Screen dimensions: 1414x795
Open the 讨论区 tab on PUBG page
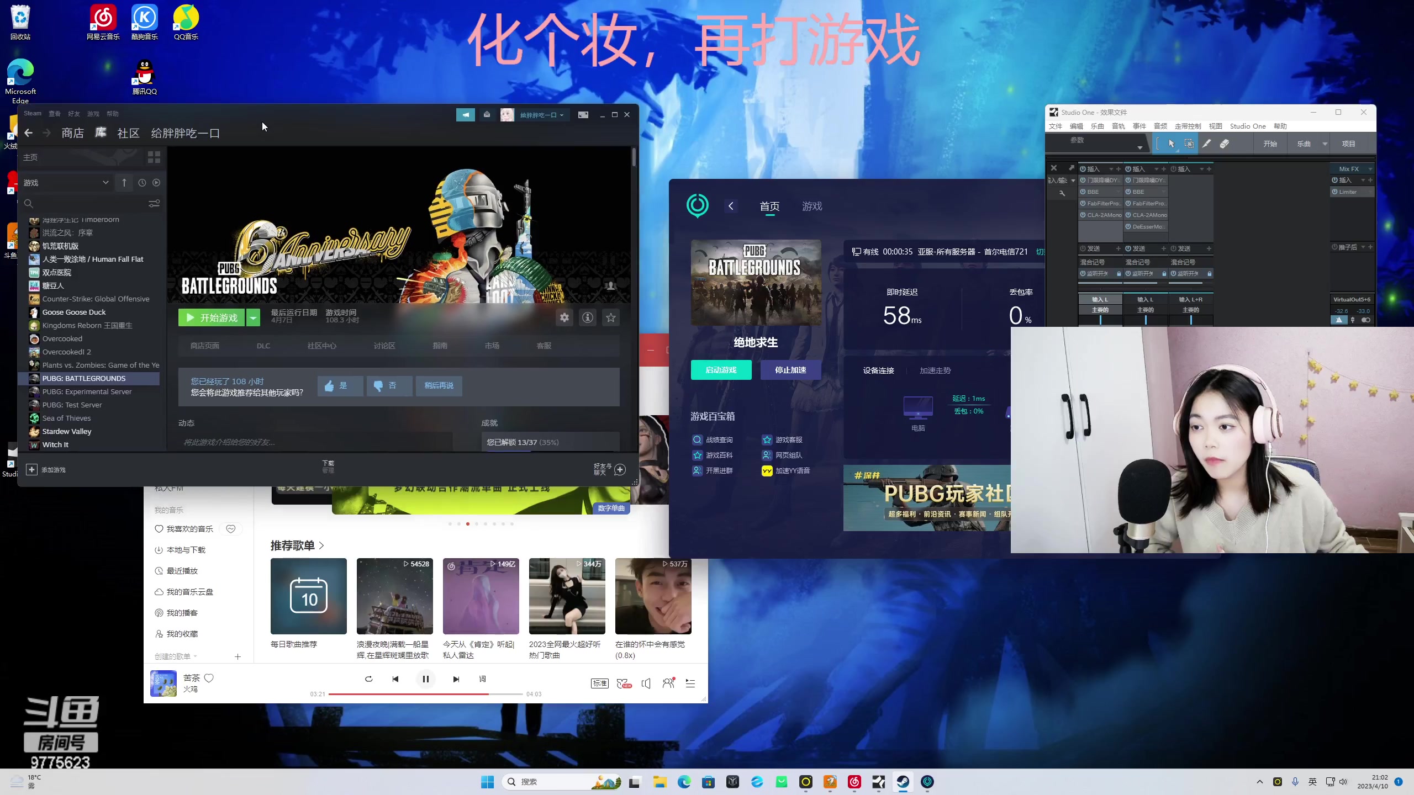click(x=384, y=346)
